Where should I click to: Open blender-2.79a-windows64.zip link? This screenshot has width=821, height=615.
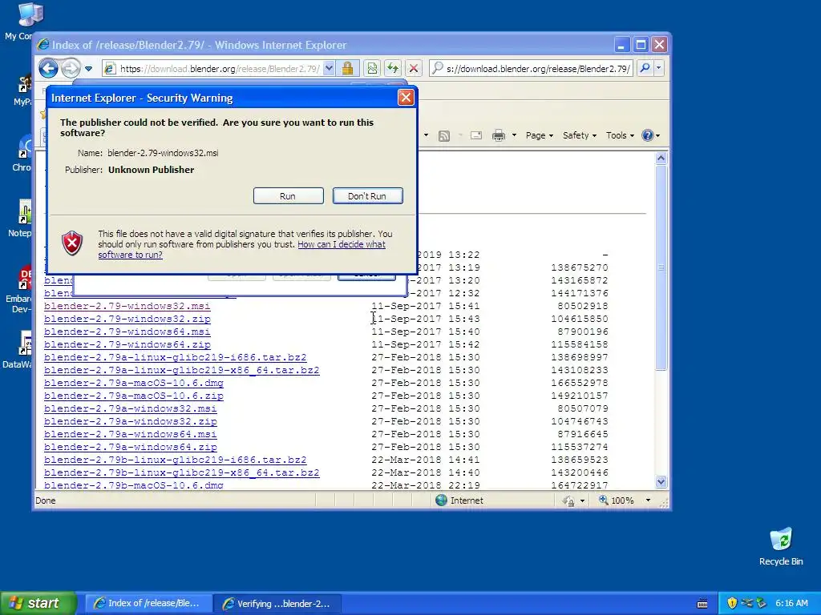[131, 447]
